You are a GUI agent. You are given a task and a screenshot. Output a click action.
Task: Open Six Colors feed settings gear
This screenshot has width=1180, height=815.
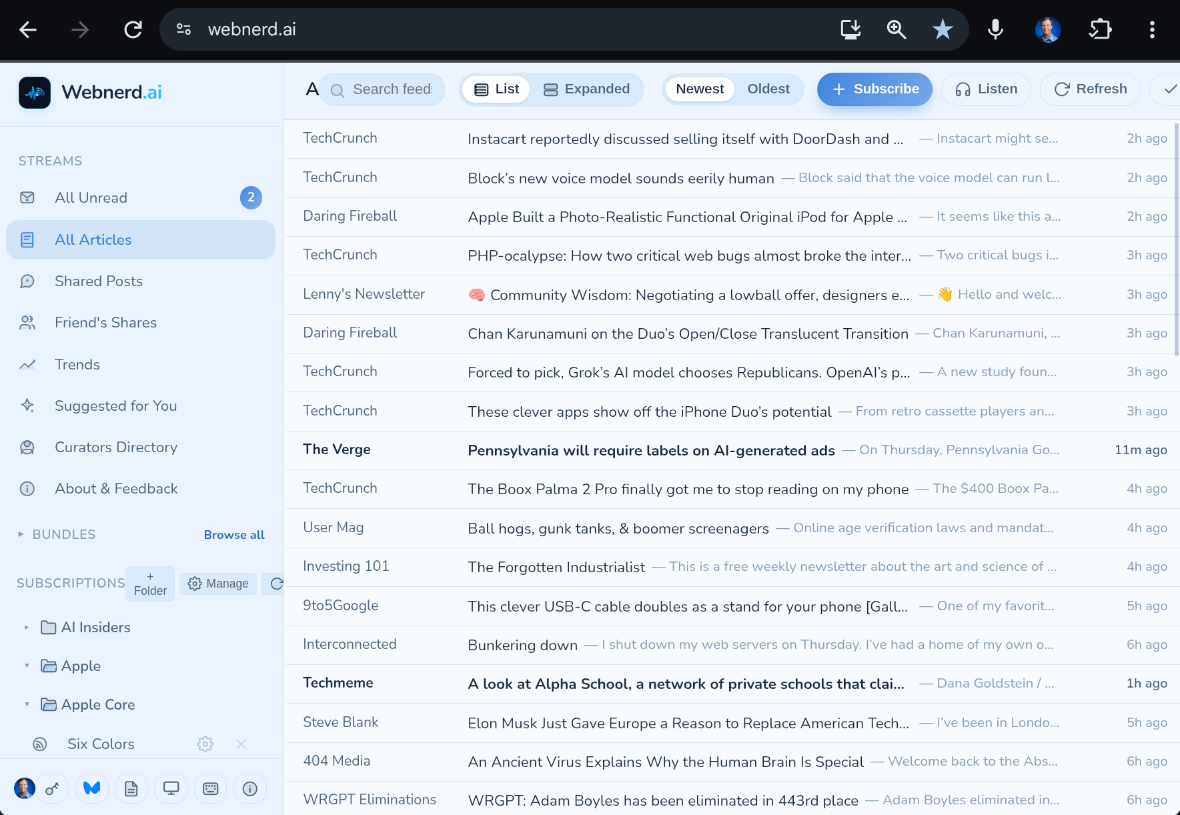pyautogui.click(x=205, y=744)
